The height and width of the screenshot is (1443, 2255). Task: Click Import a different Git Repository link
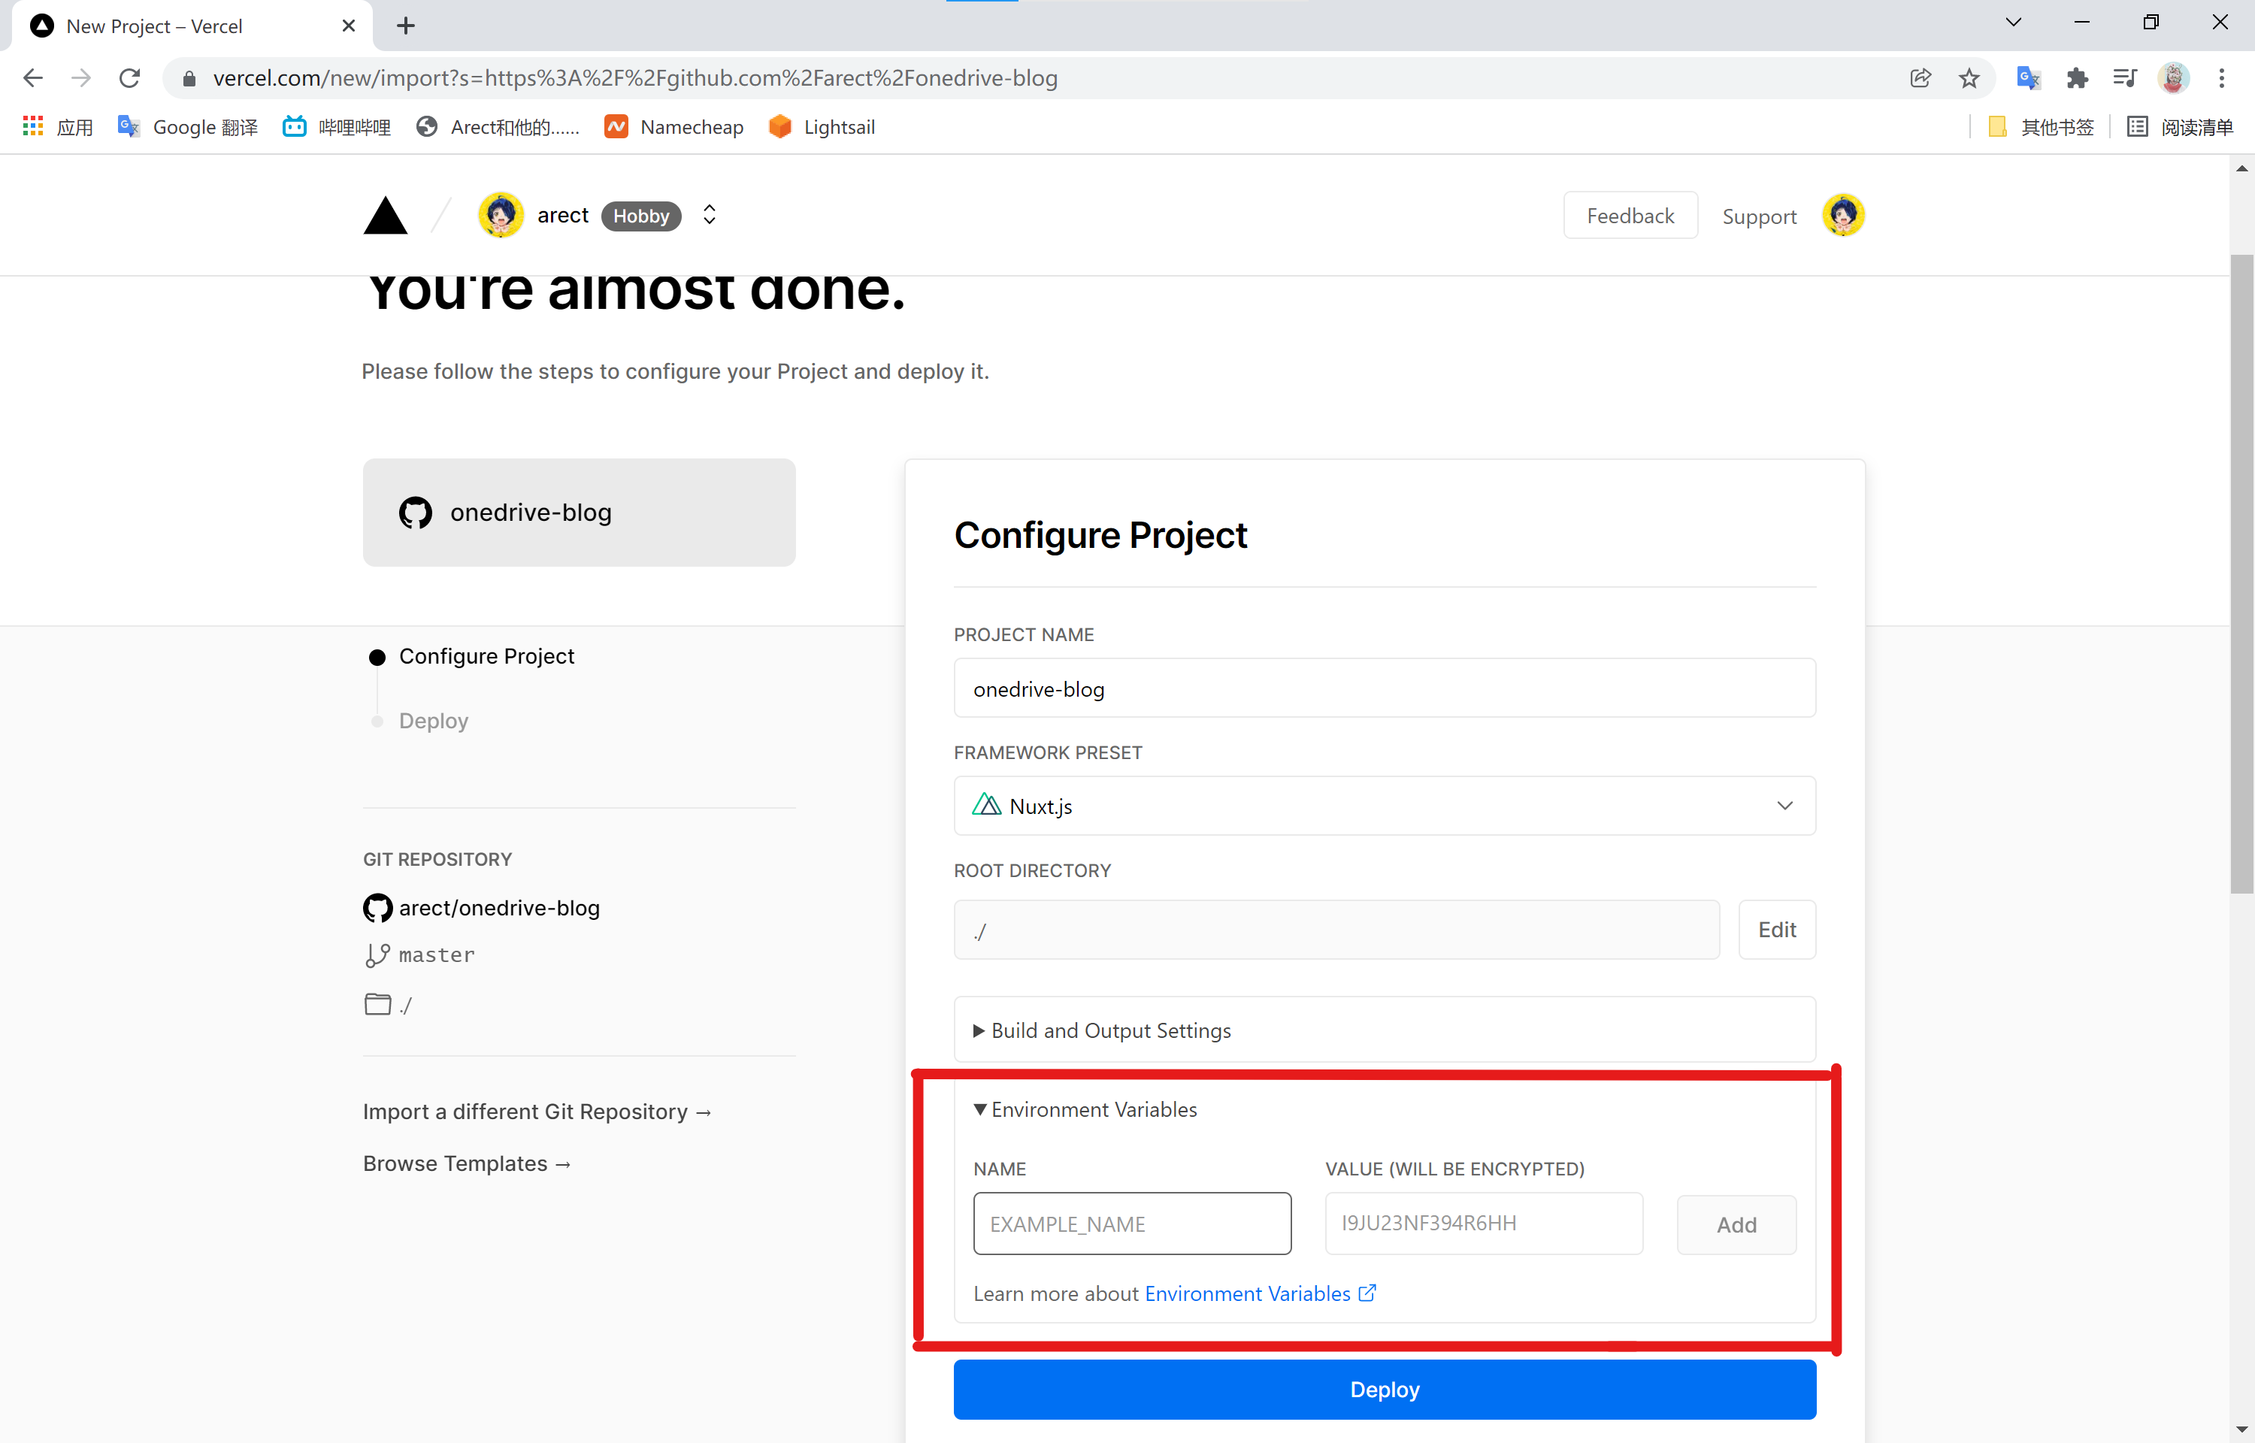pyautogui.click(x=537, y=1112)
